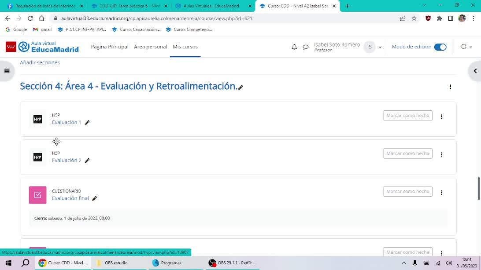The width and height of the screenshot is (481, 270).
Task: Open Curso: Capacitación bookmark
Action: click(x=136, y=29)
